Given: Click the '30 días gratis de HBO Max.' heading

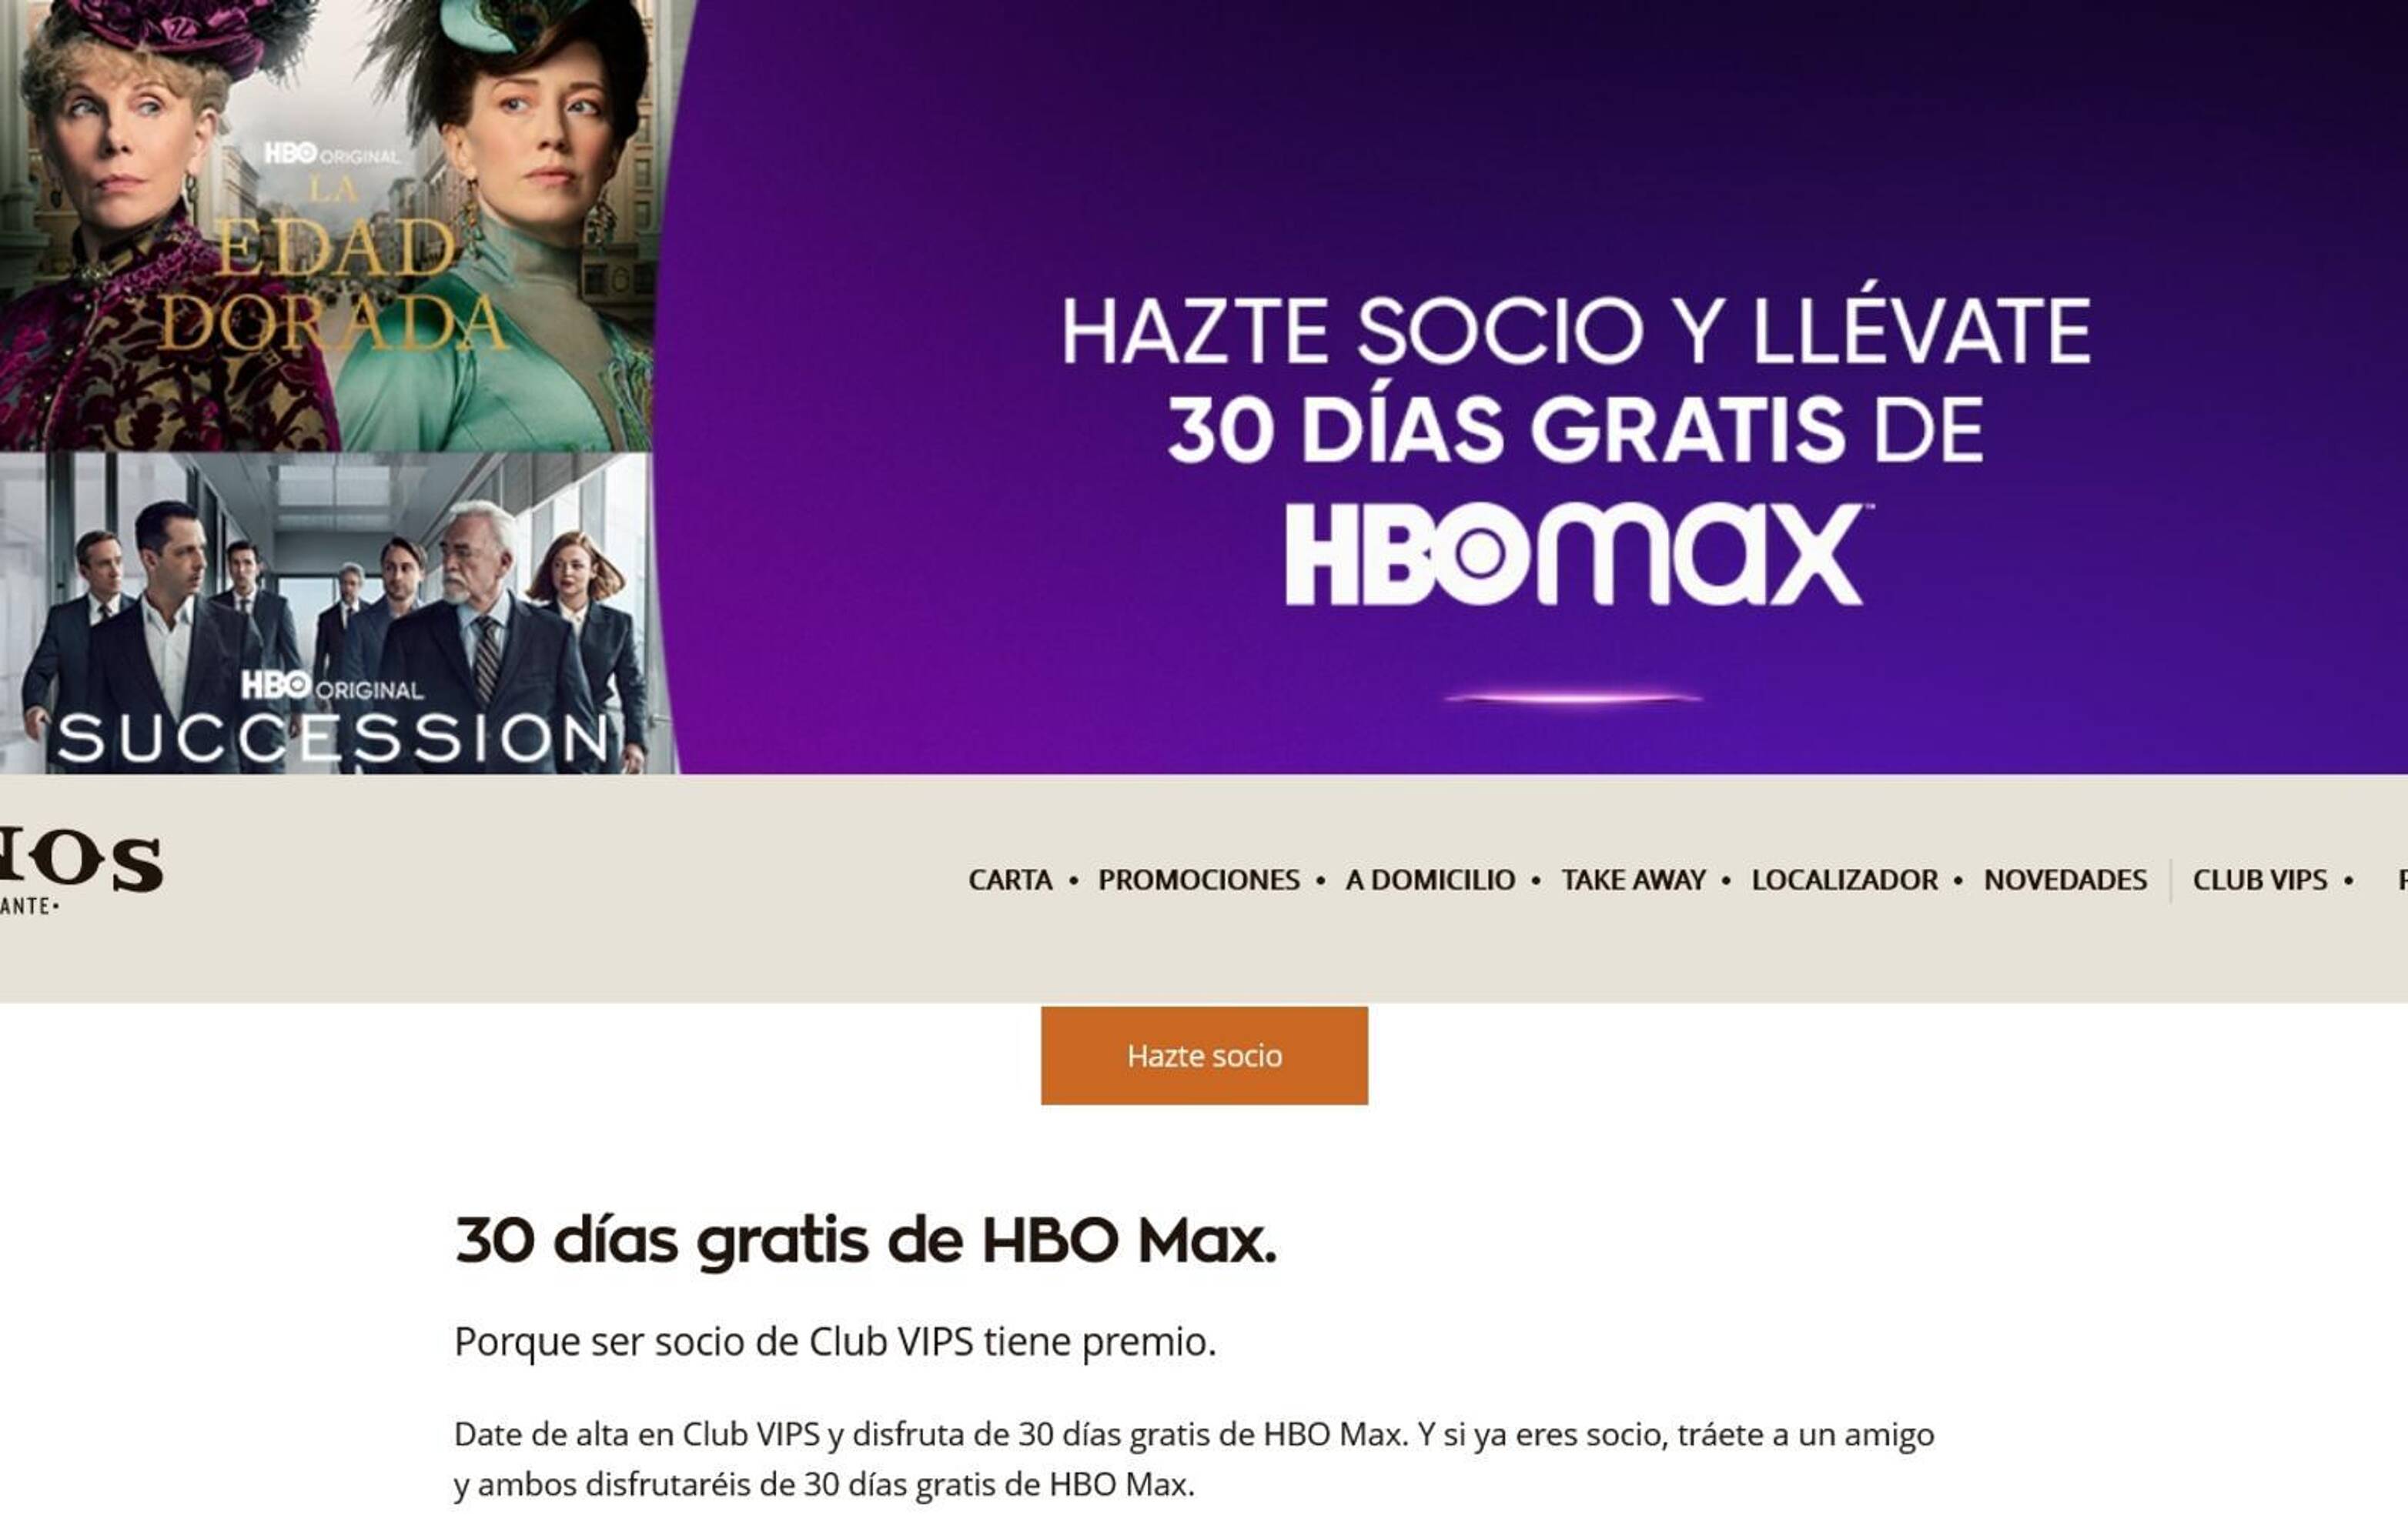Looking at the screenshot, I should (865, 1241).
